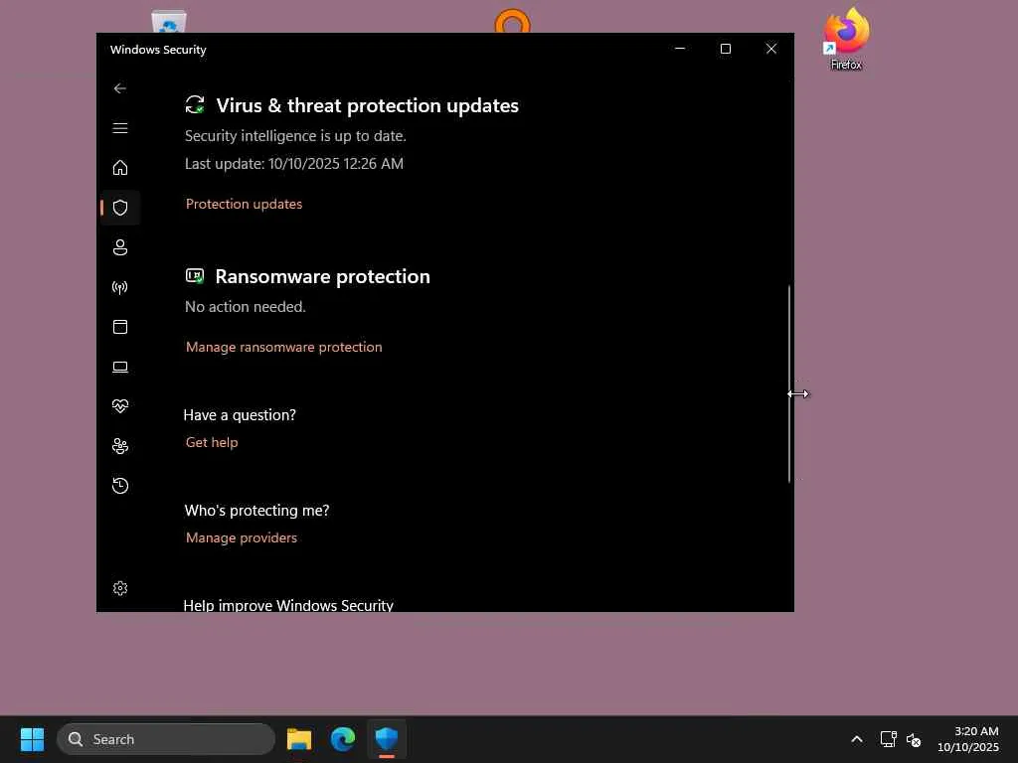This screenshot has height=763, width=1018.
Task: Minimize the Windows Security window
Action: (680, 49)
